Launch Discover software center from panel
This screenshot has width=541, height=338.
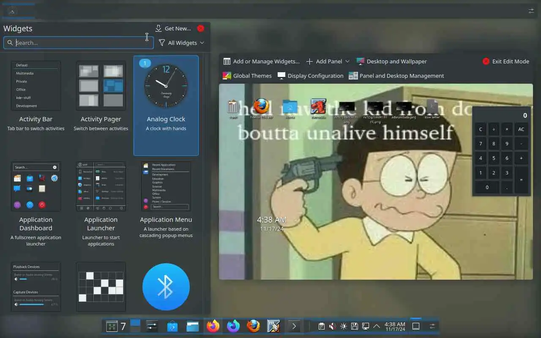[x=172, y=326]
